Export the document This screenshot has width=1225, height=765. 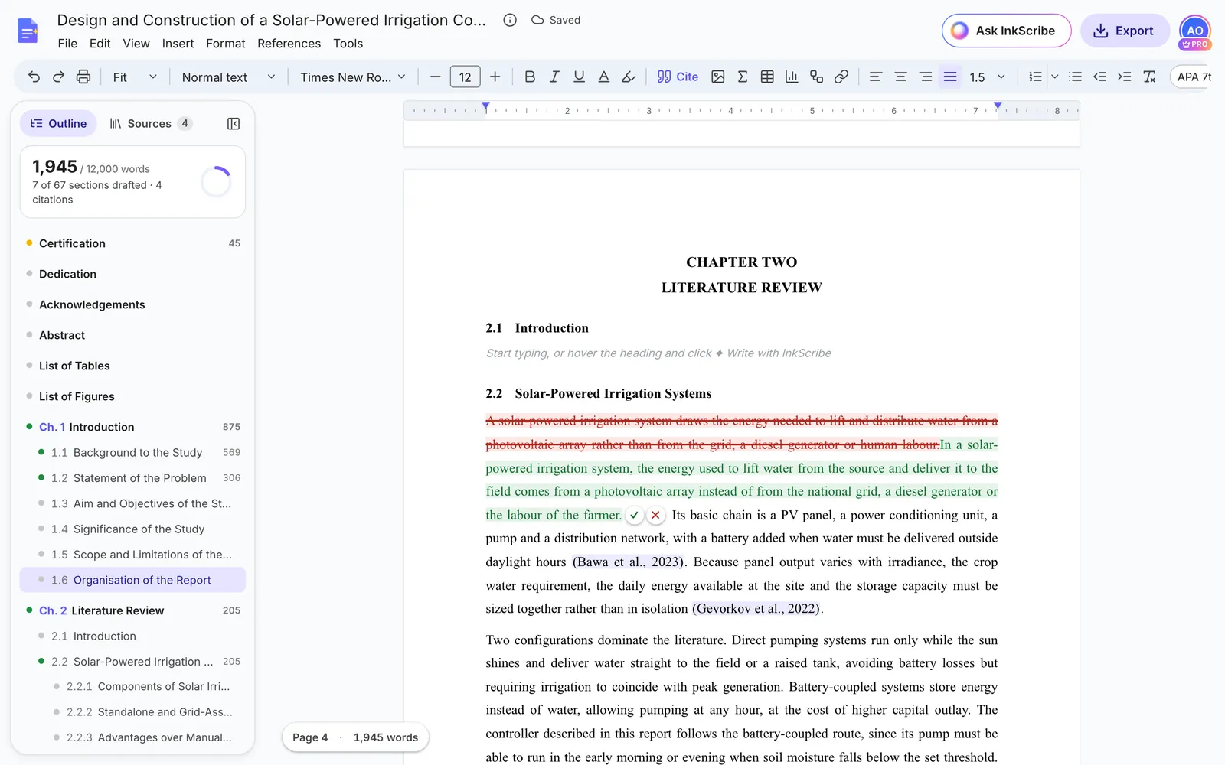[1124, 31]
